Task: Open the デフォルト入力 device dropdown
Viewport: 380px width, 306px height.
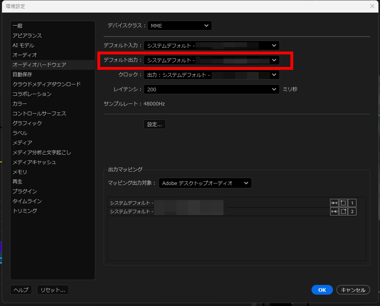Action: 211,45
